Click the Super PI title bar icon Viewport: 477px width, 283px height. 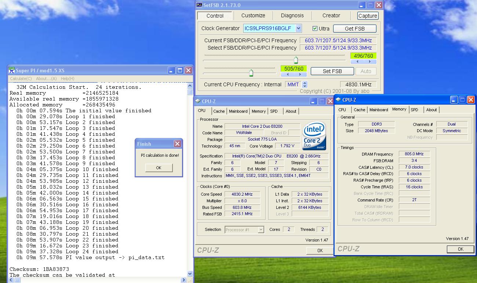click(12, 70)
